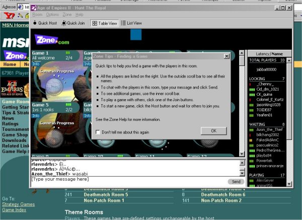The image size is (302, 220).
Task: Click the player list scroll down arrow
Action: pyautogui.click(x=289, y=184)
